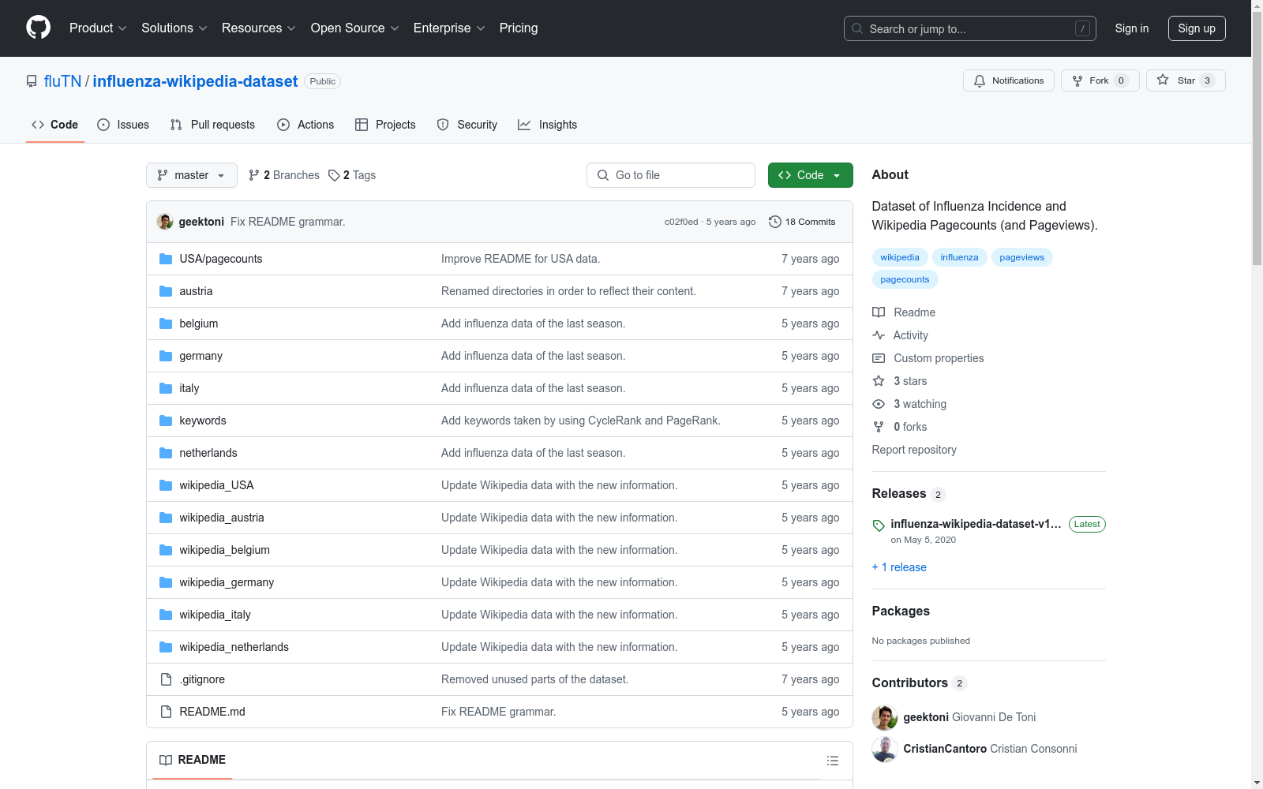Click the Notifications button
Screen dimensions: 1263x789
[x=1009, y=80]
